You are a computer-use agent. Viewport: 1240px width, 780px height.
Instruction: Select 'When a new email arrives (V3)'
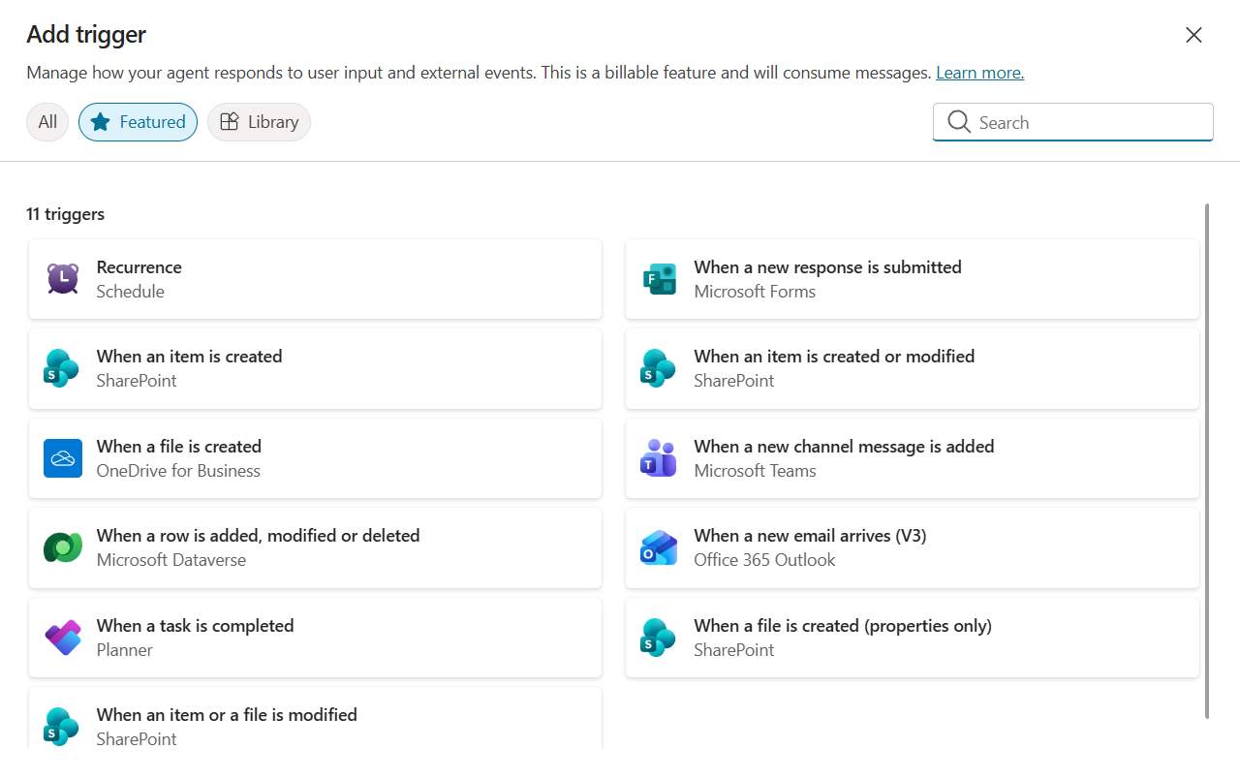click(x=810, y=536)
